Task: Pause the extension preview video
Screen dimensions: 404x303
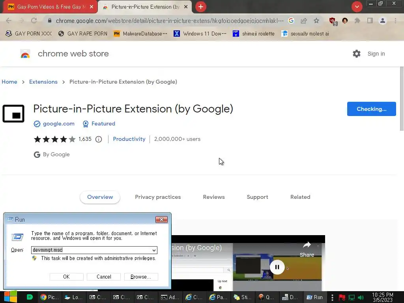Action: pos(277,267)
